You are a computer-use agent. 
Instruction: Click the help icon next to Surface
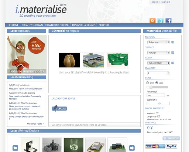pos(173,53)
